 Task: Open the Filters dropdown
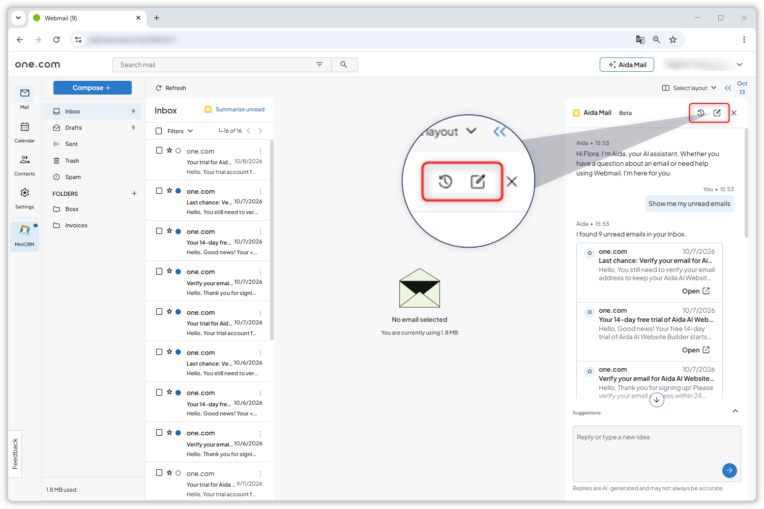point(180,131)
